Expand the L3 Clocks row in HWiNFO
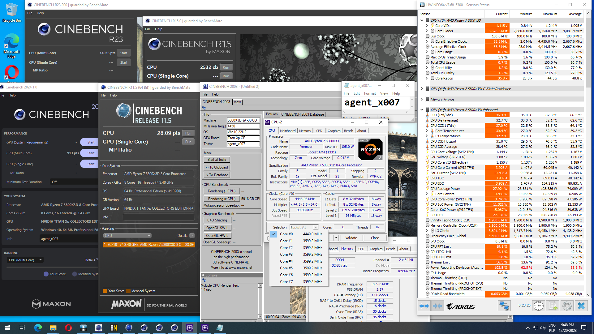Viewport: 594px width, 334px height. 427,231
